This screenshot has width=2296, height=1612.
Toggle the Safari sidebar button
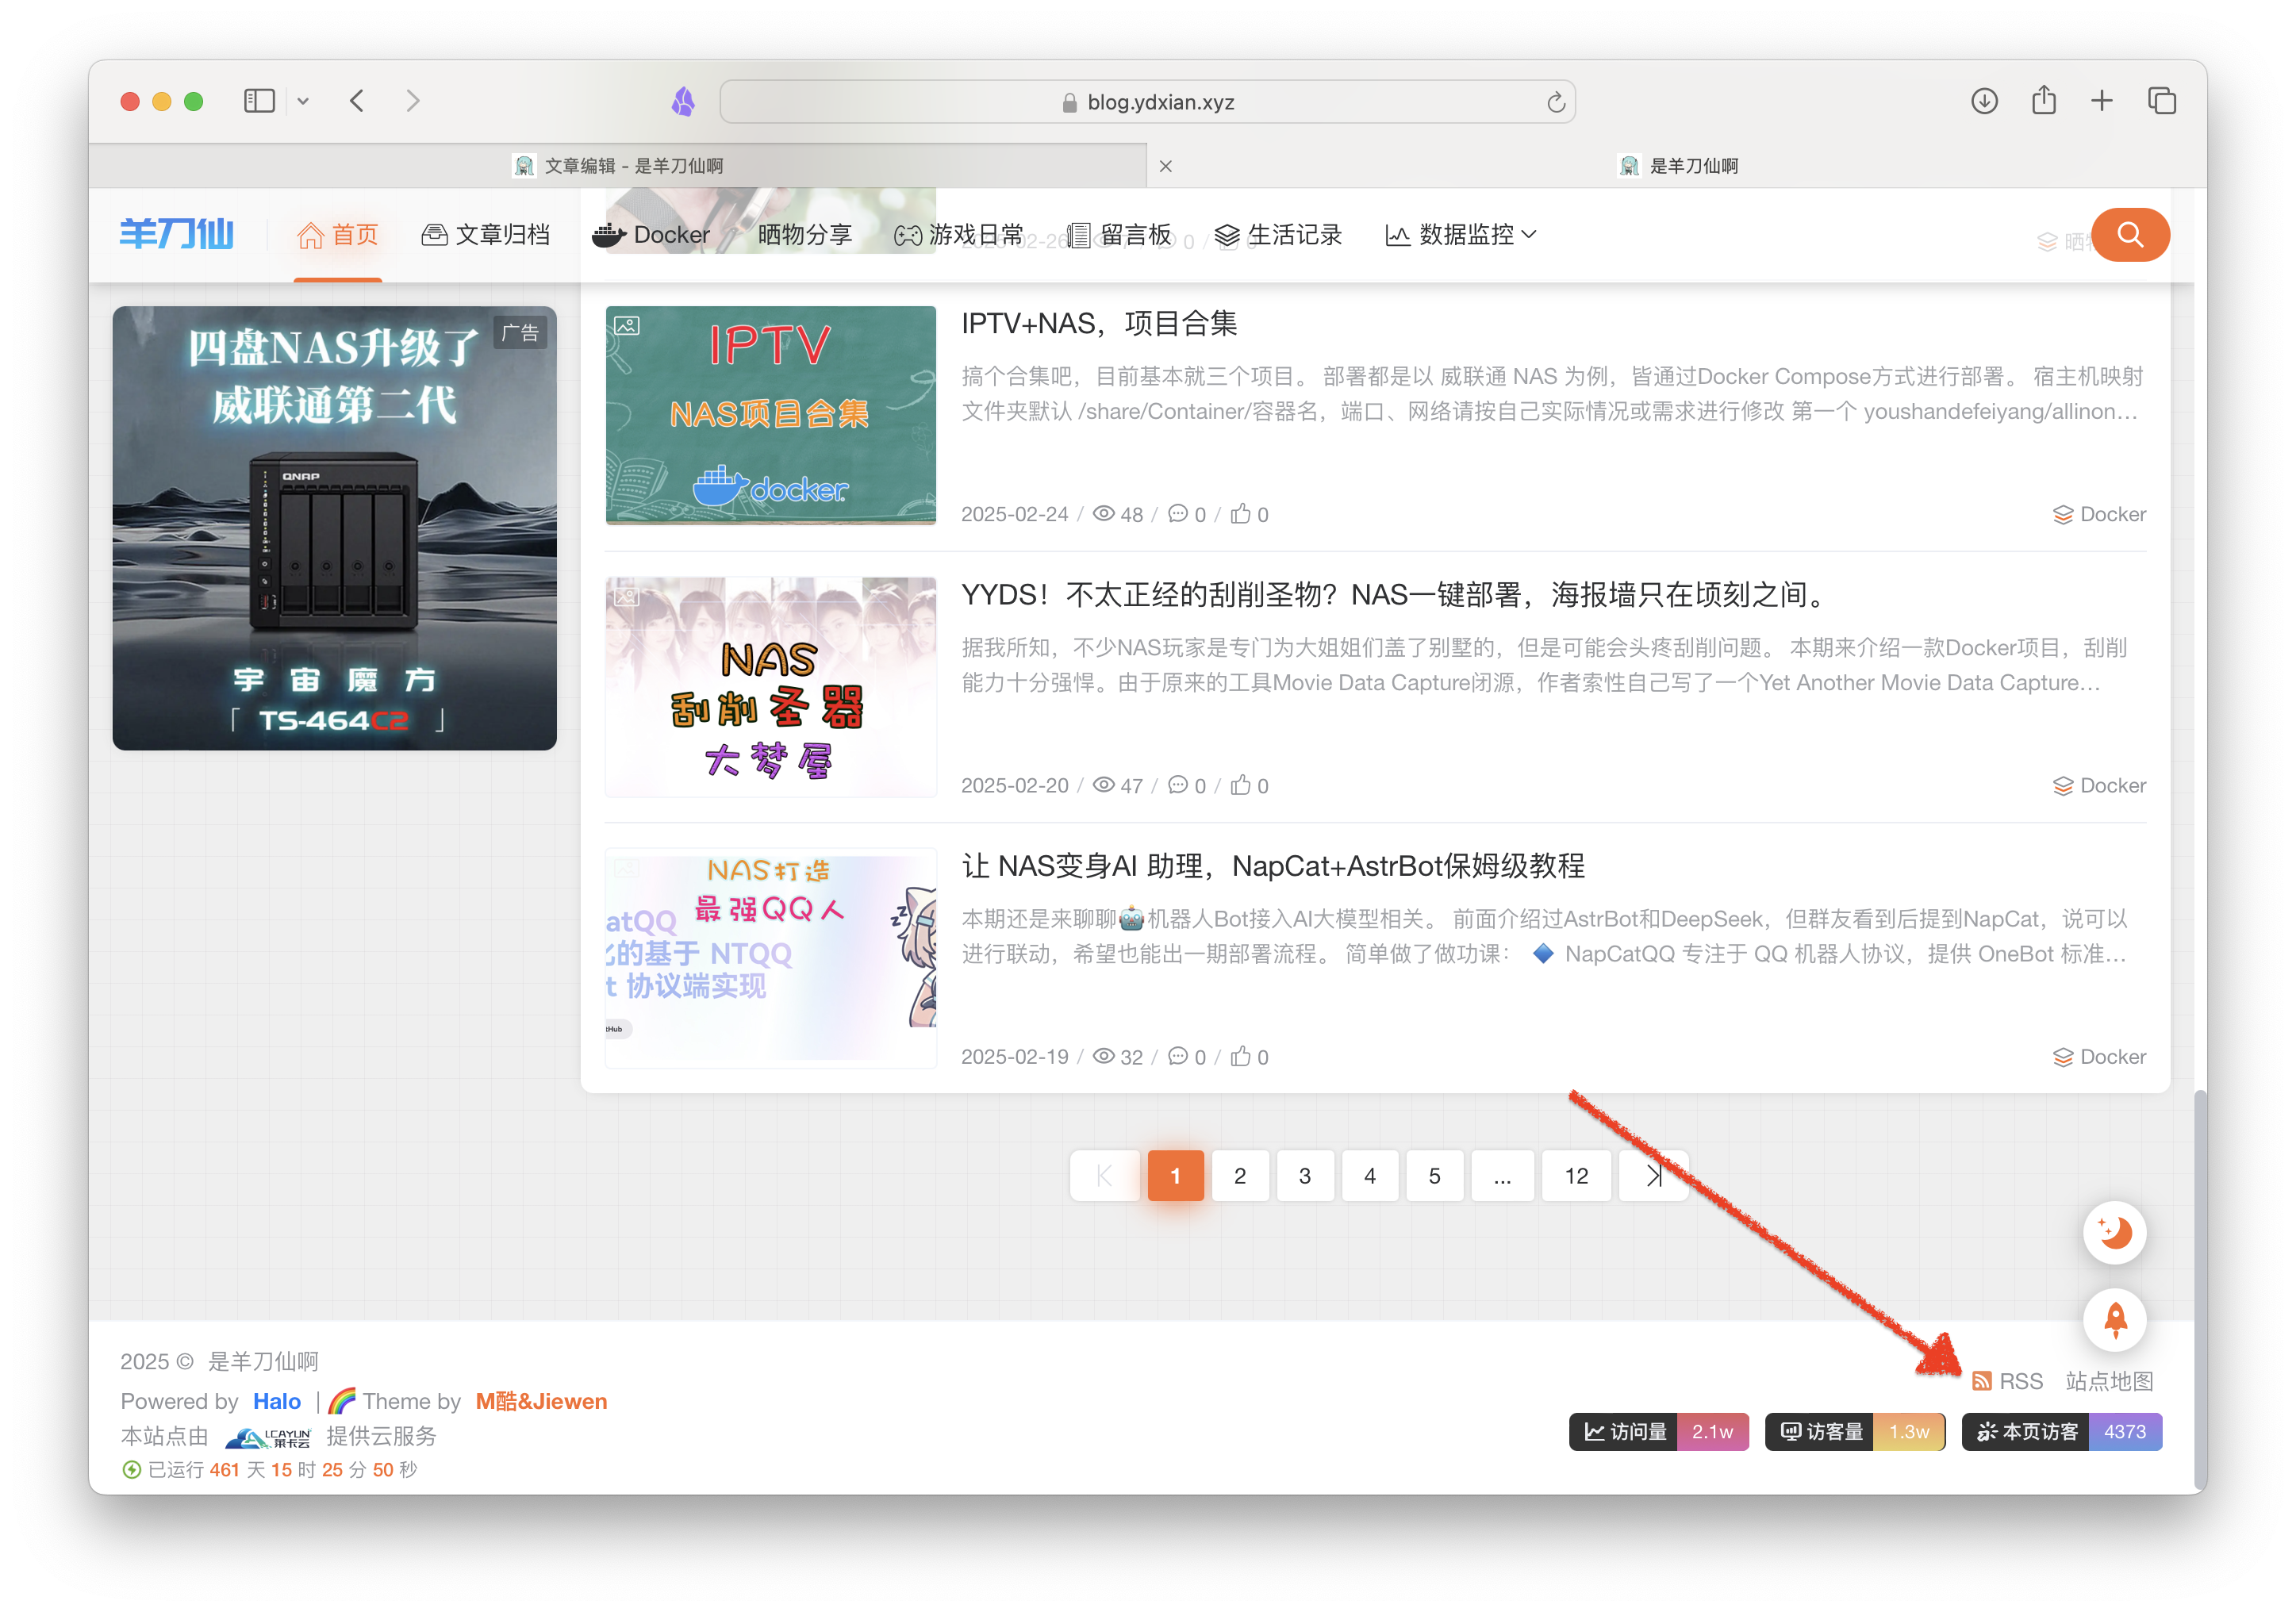tap(259, 101)
